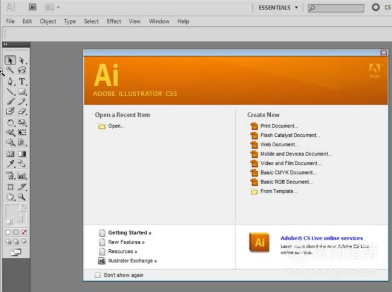
Task: Open the View menu
Action: [x=134, y=22]
